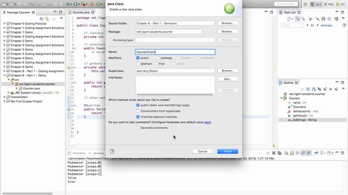Collapse Chapter 8 - Part 1 - Demo project
The width and height of the screenshot is (348, 195).
click(4, 75)
